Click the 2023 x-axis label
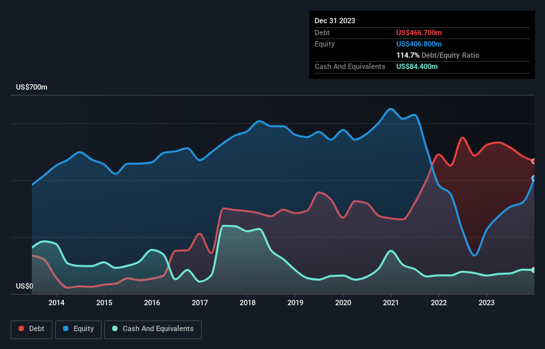545x349 pixels. [x=487, y=303]
